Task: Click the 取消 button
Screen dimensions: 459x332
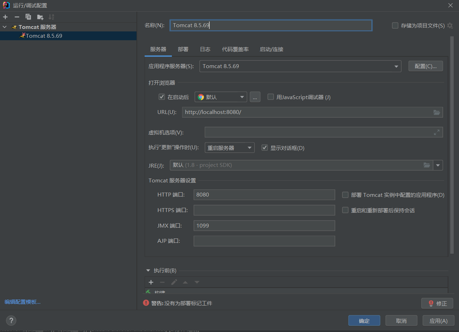Action: coord(401,321)
